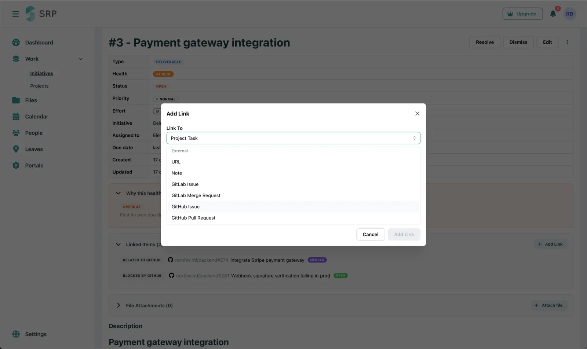Select URL from the list
The width and height of the screenshot is (587, 349).
coord(293,162)
